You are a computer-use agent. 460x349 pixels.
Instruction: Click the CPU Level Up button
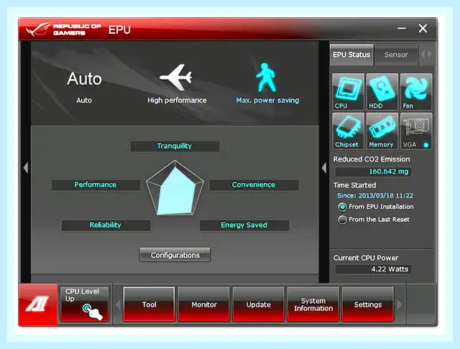coord(85,304)
